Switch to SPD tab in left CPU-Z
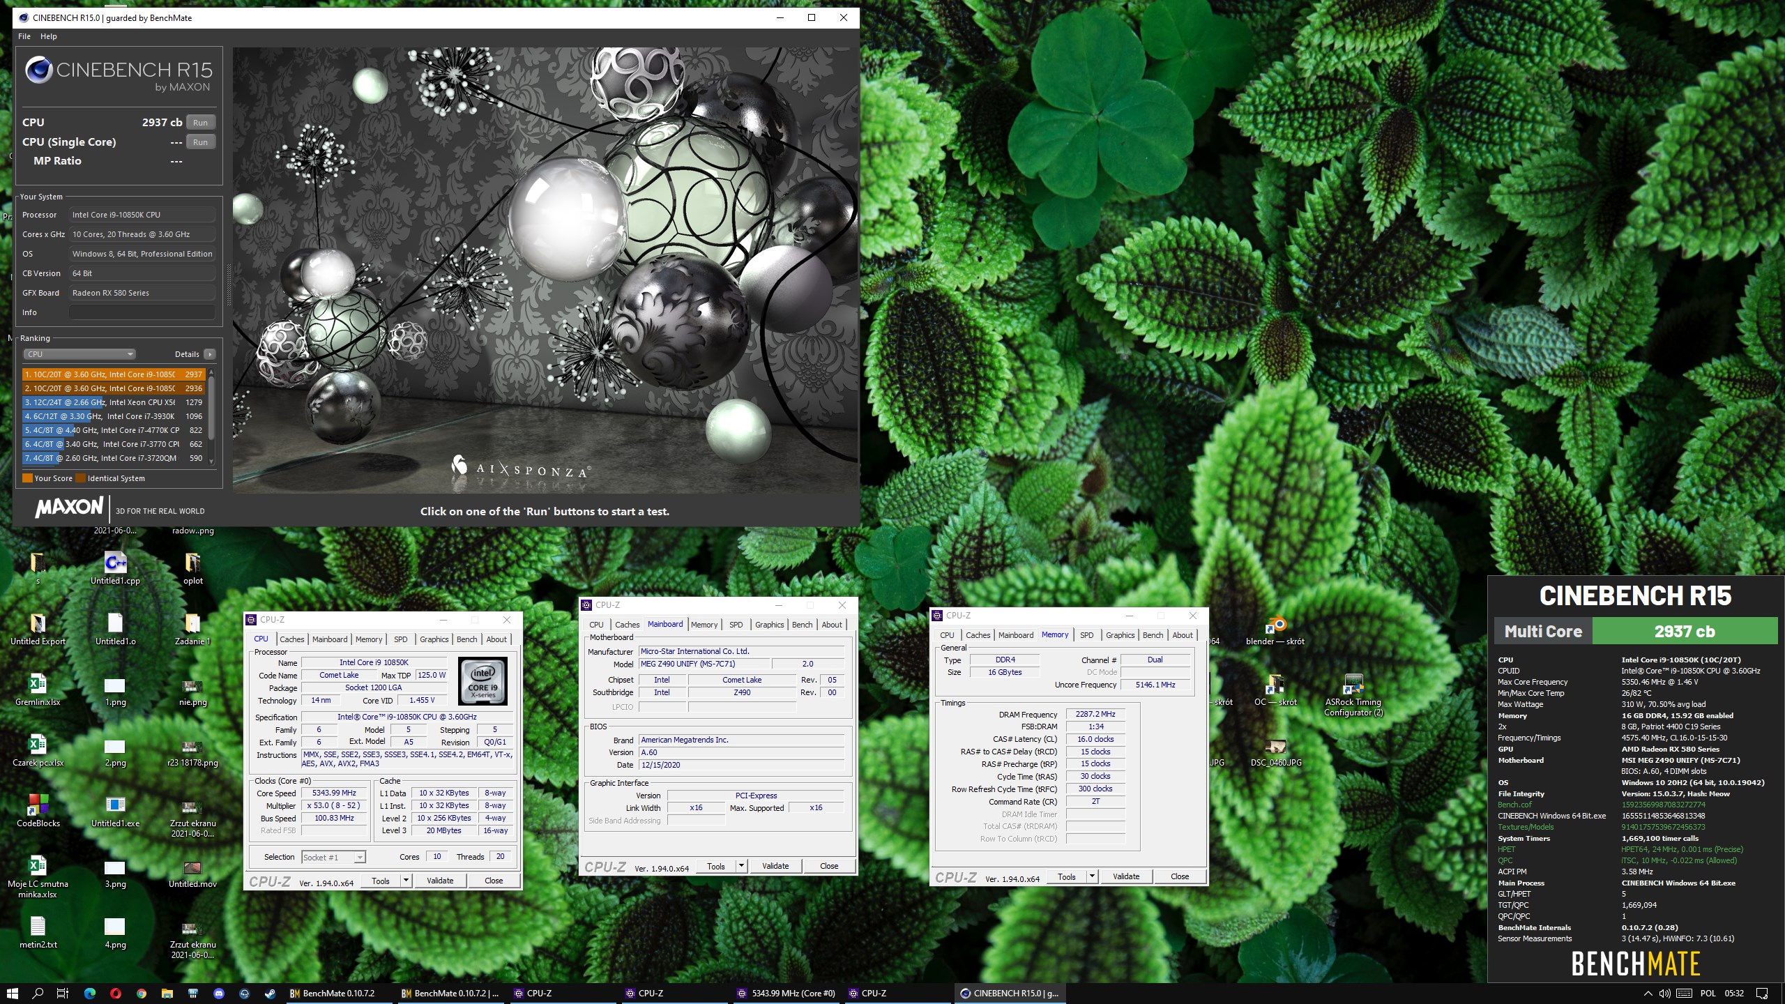Image resolution: width=1785 pixels, height=1004 pixels. 401,639
